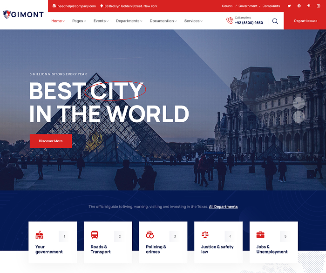Open Your governement card title
The width and height of the screenshot is (326, 273).
[49, 249]
